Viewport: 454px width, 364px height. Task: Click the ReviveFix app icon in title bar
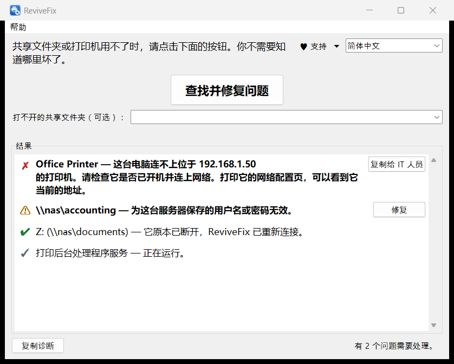coord(15,10)
